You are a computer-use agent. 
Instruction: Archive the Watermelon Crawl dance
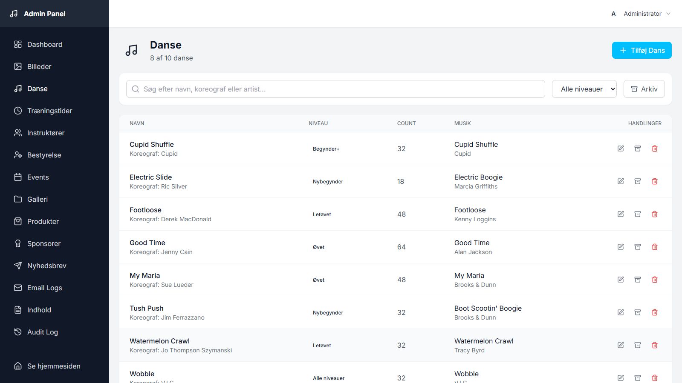[x=638, y=345]
